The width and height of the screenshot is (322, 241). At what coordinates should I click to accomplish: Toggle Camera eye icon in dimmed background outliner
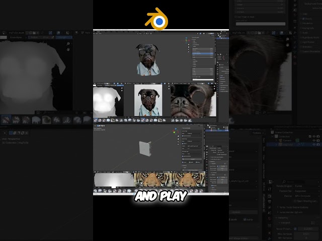click(x=314, y=141)
